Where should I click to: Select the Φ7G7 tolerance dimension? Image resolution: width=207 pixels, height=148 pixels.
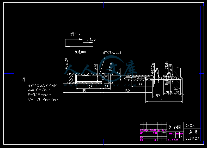(x=157, y=70)
